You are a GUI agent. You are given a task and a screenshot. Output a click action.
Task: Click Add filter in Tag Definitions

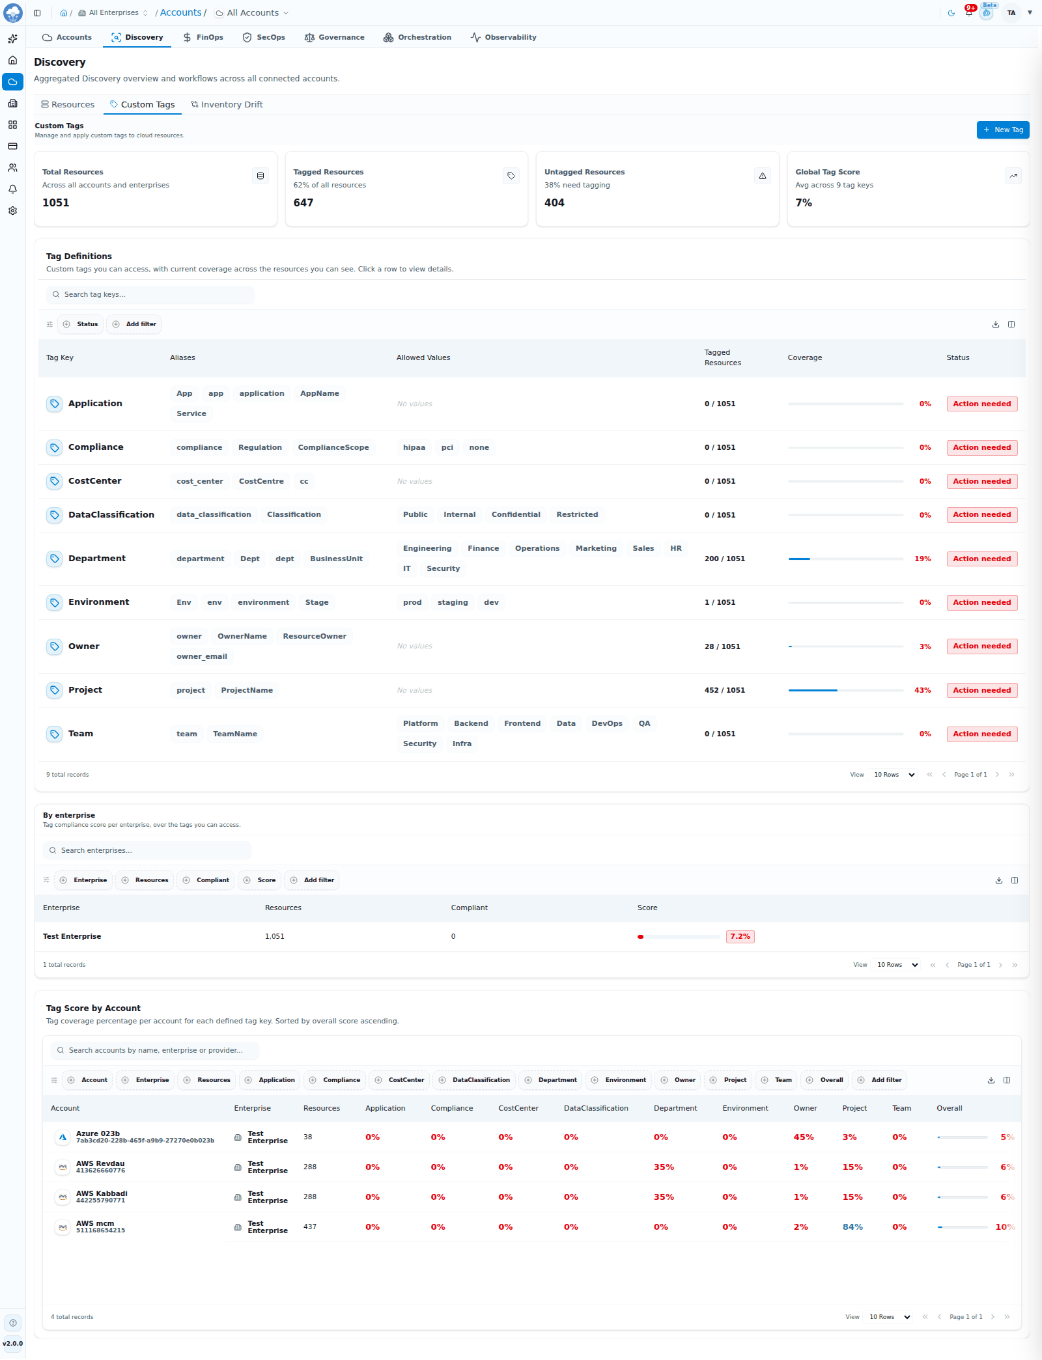134,324
